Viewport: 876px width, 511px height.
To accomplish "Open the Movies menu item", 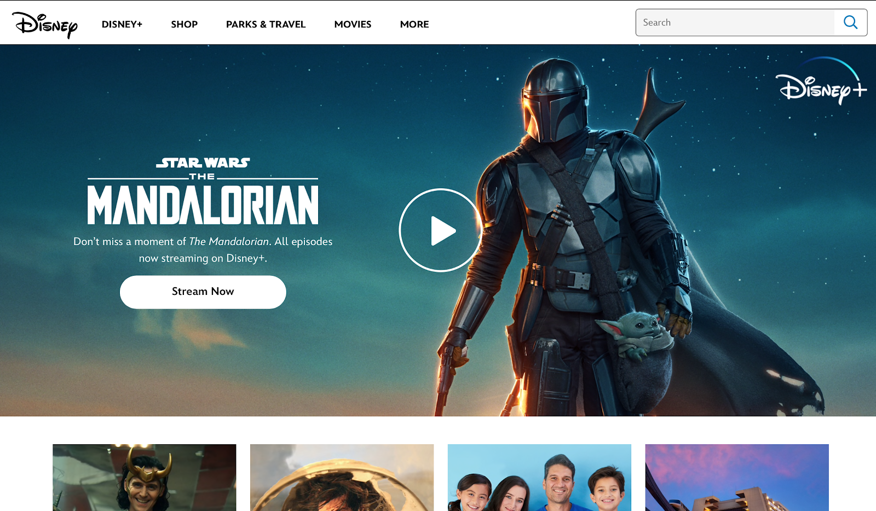I will pyautogui.click(x=353, y=24).
